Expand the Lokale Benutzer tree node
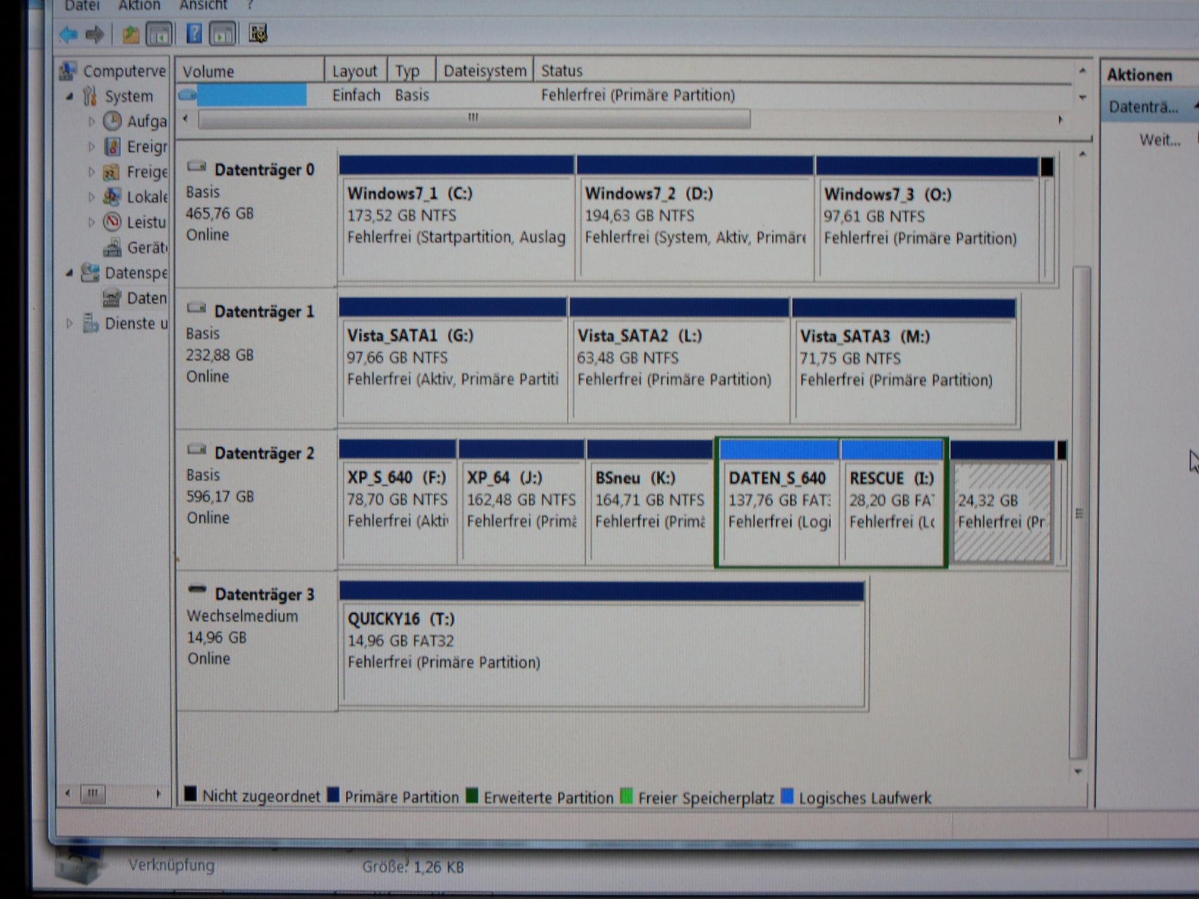The image size is (1199, 899). 91,197
